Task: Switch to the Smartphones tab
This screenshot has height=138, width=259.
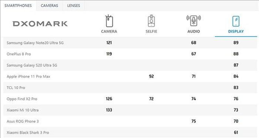Action: 18,6
